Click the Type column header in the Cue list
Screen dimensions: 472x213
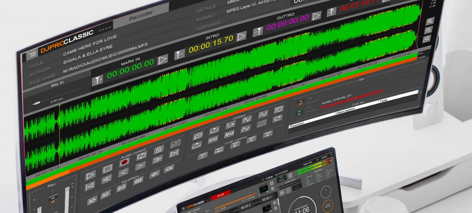point(384,100)
